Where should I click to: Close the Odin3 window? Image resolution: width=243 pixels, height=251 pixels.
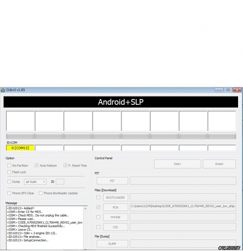click(x=237, y=90)
